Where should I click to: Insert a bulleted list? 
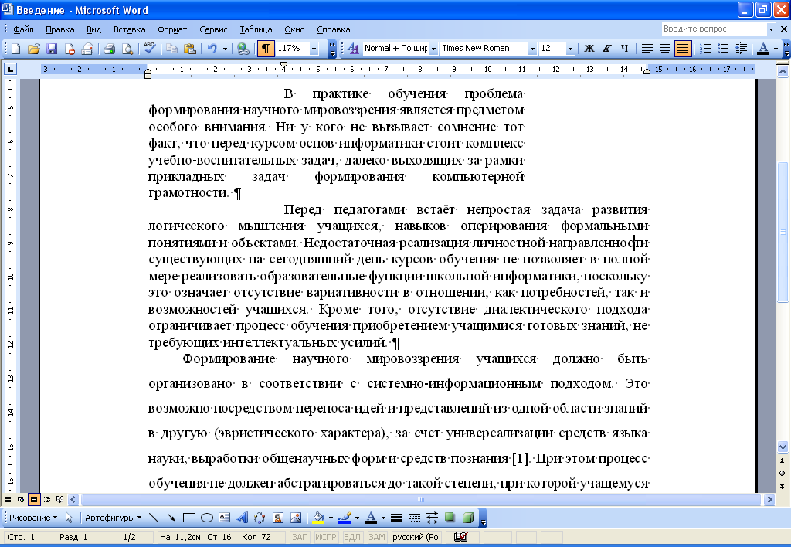[x=723, y=49]
